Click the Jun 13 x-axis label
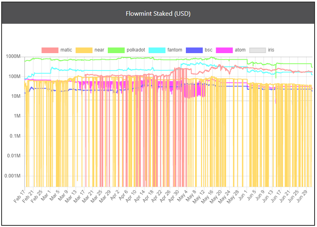317x227 pixels. tap(268, 196)
